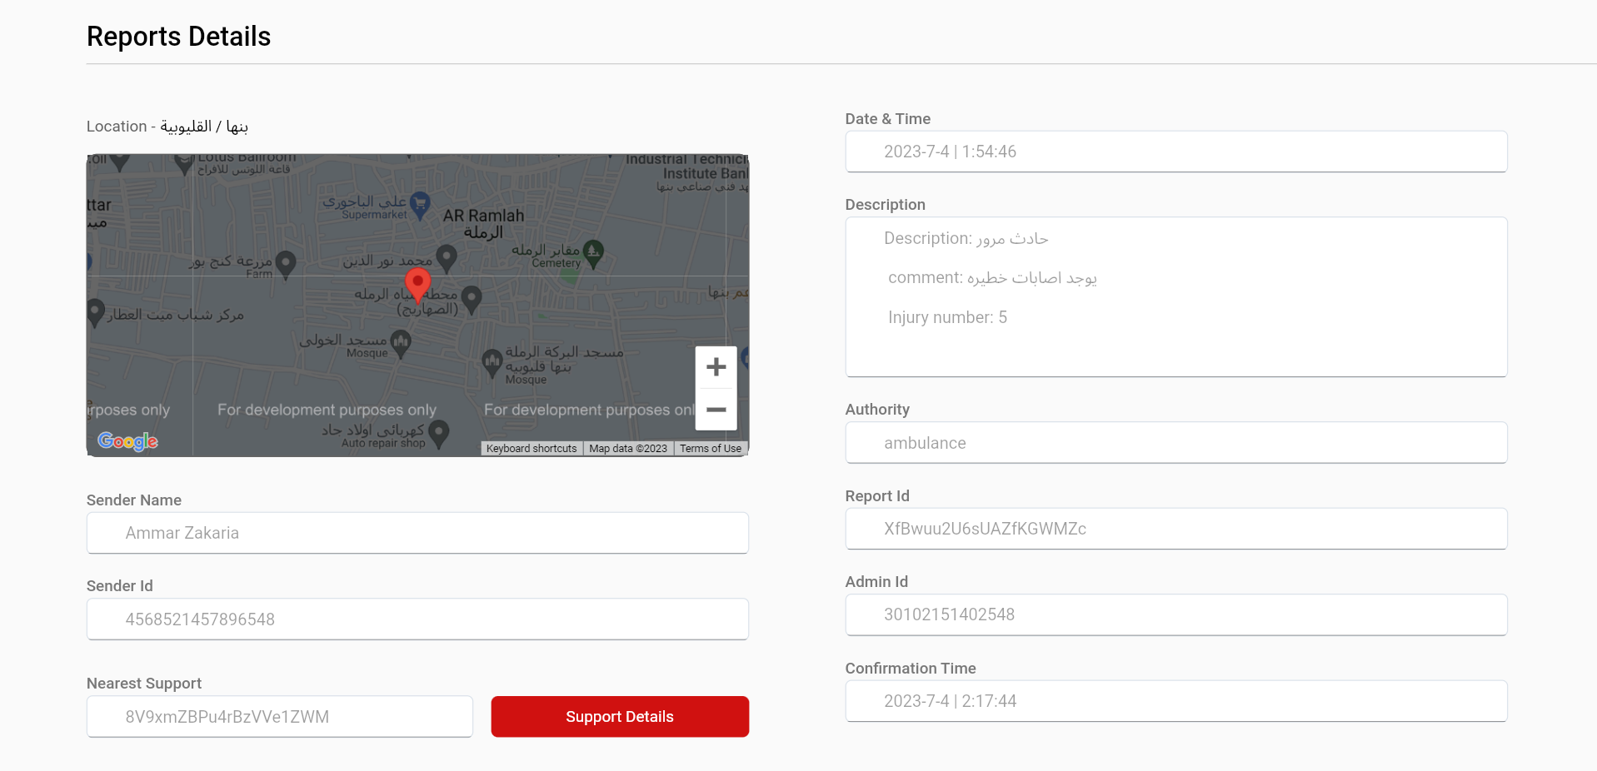The height and width of the screenshot is (771, 1597).
Task: Click the Description text area
Action: pos(1175,296)
